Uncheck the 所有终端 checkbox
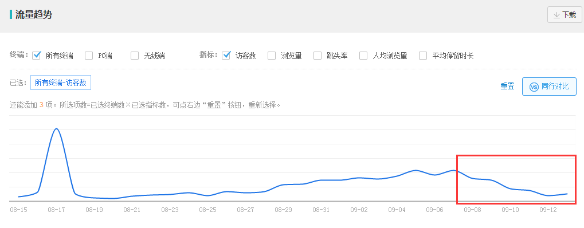The width and height of the screenshot is (584, 228). [x=37, y=56]
